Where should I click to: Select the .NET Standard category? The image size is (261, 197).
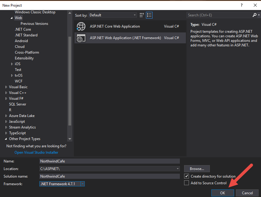[26, 35]
